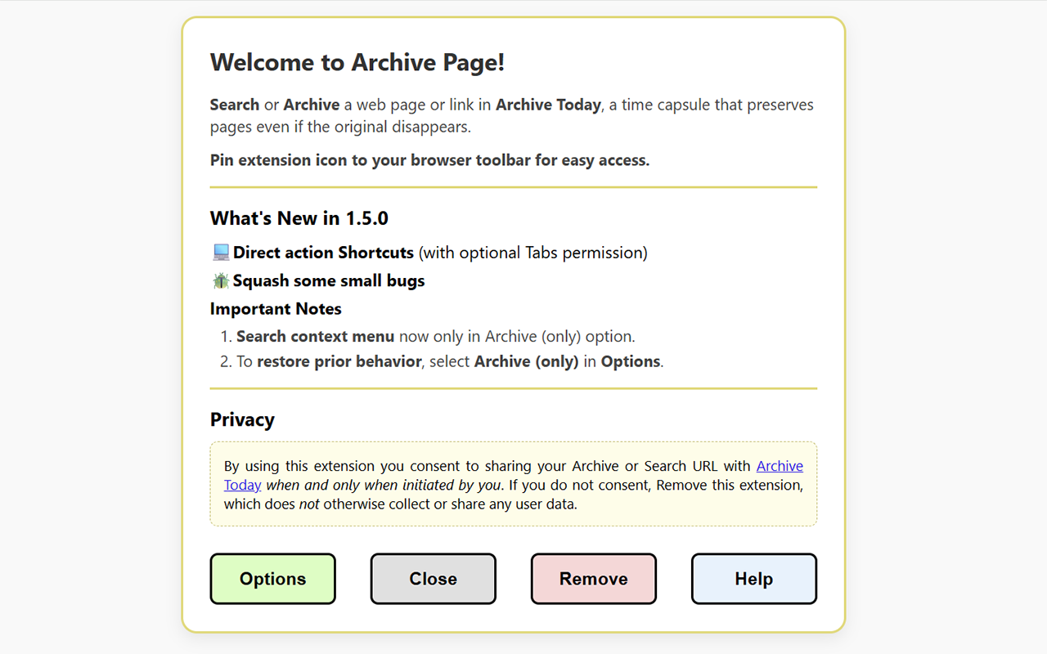
Task: Click the computer emoji before Direct action Shortcuts
Action: coord(221,253)
